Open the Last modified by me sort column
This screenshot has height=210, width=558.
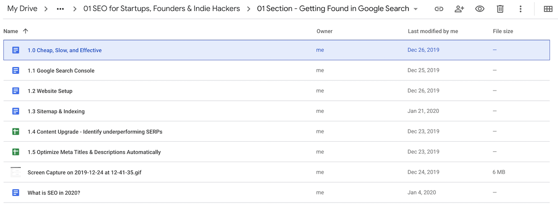pyautogui.click(x=432, y=31)
